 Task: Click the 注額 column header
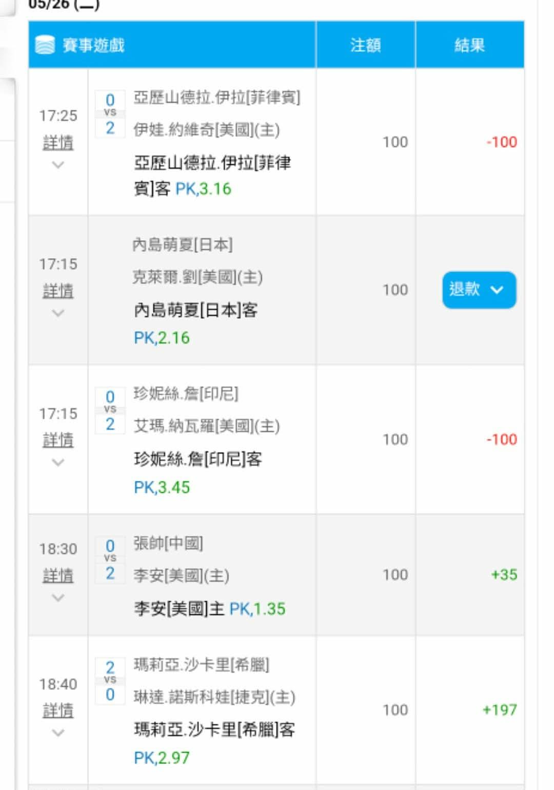coord(366,45)
